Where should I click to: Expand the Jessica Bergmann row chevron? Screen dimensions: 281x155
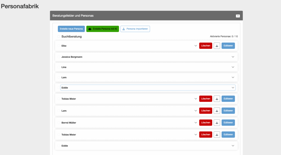[x=233, y=57]
